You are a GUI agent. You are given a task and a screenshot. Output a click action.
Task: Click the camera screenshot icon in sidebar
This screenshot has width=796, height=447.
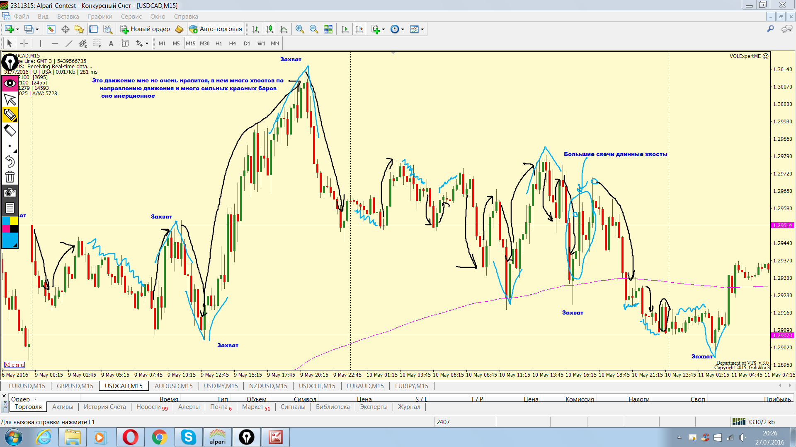(x=10, y=192)
